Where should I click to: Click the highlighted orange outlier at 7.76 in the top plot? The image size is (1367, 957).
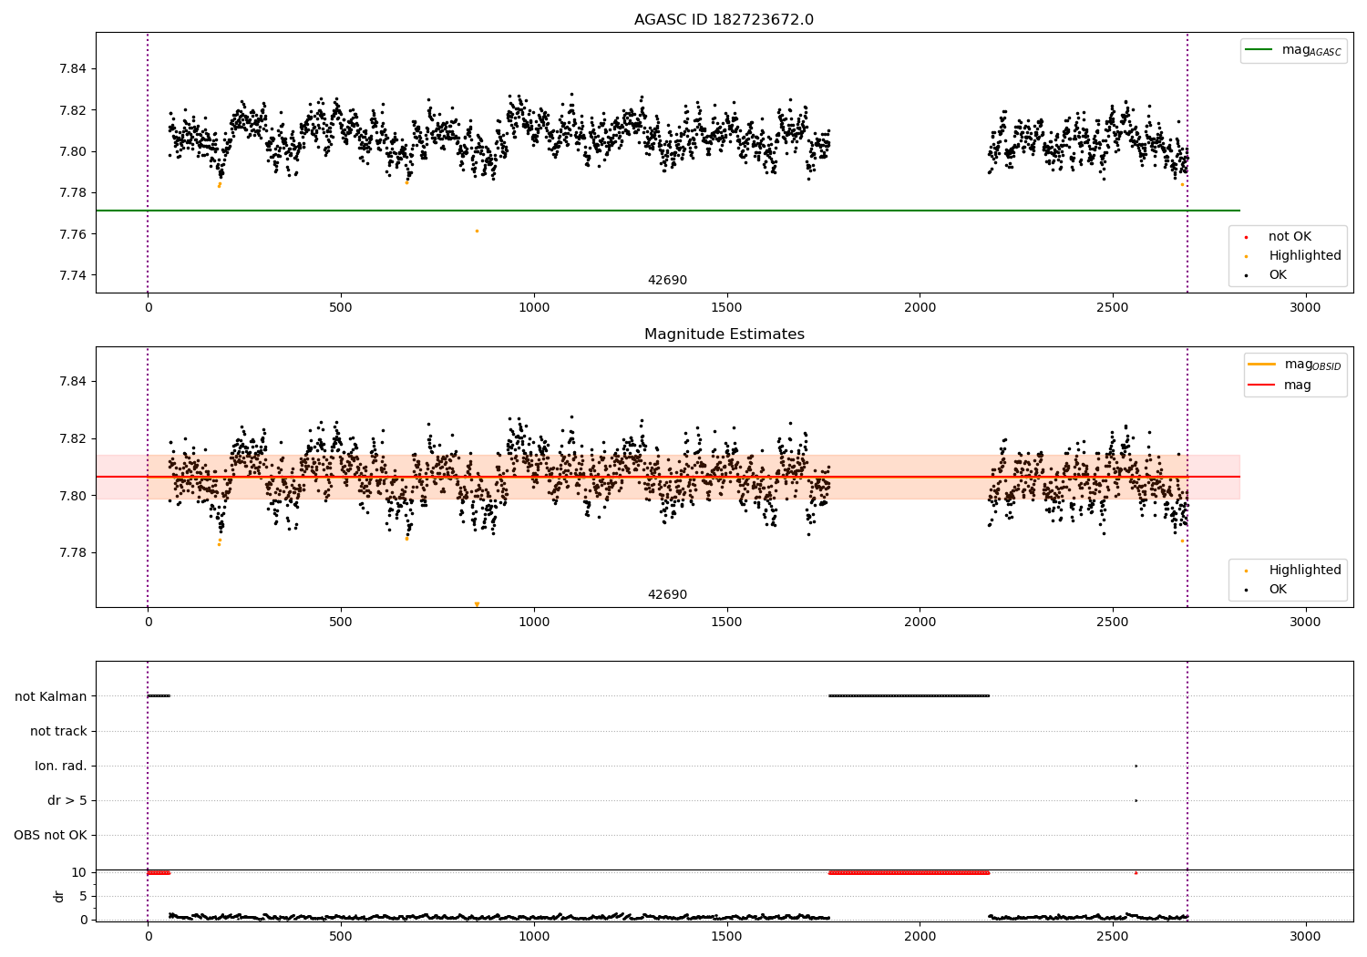[477, 231]
